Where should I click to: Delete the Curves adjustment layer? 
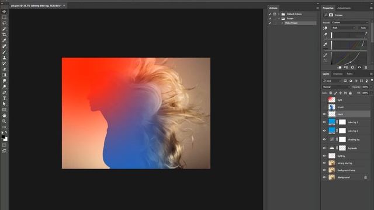(x=366, y=68)
